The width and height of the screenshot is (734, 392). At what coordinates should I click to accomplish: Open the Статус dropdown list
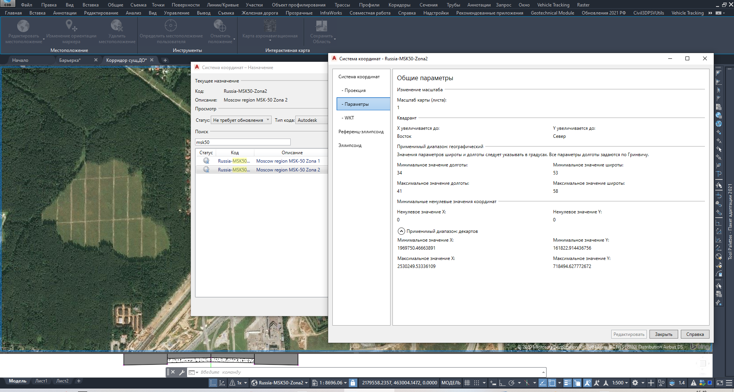(241, 120)
